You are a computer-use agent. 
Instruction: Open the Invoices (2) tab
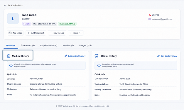[x=68, y=46]
